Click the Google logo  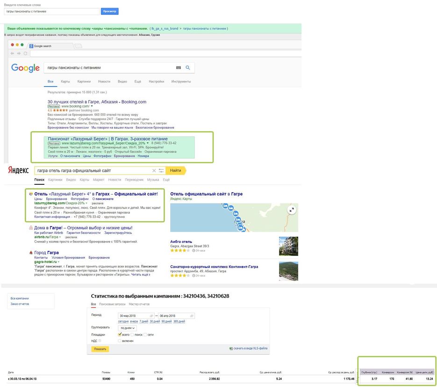point(25,68)
